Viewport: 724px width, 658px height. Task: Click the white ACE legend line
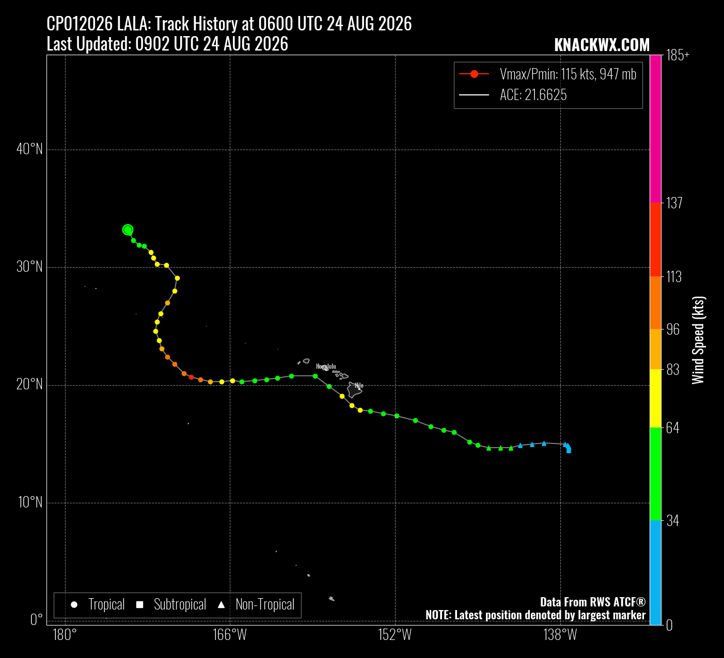click(x=474, y=95)
